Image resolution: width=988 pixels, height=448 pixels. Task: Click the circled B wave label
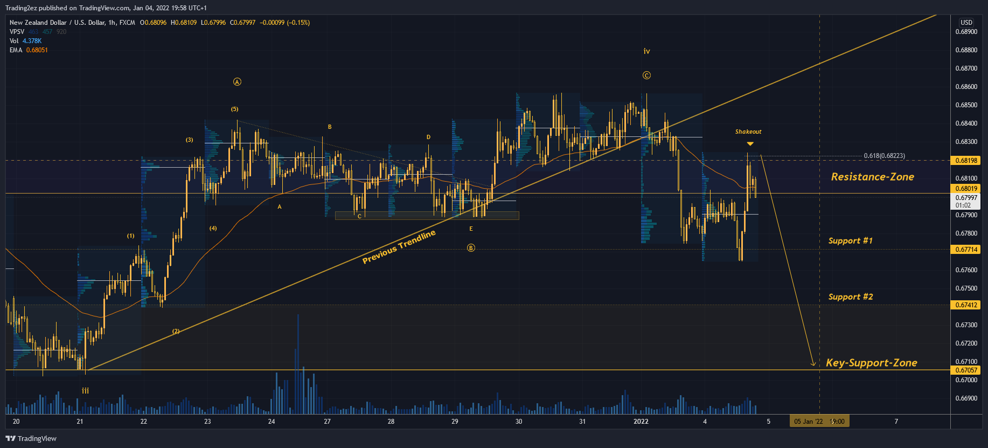tap(471, 248)
